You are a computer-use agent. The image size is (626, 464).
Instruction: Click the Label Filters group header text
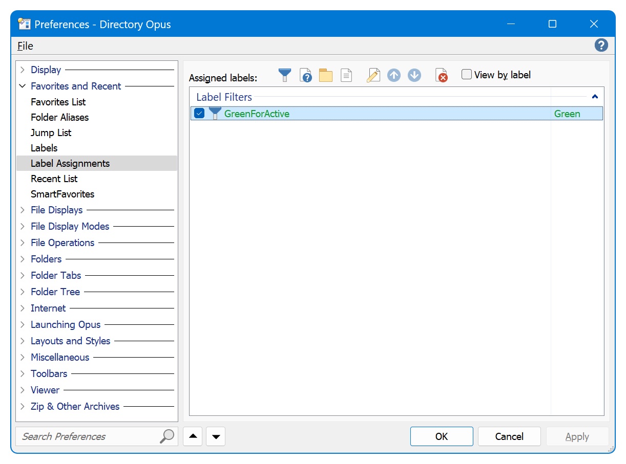pos(224,97)
